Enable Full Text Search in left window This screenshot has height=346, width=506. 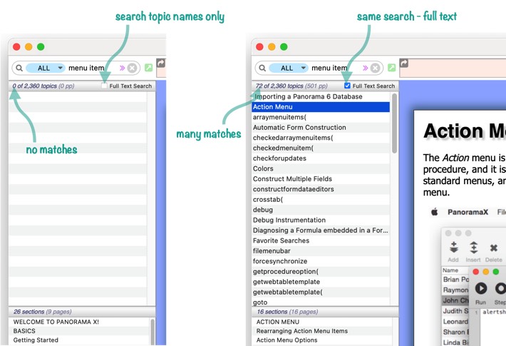pyautogui.click(x=104, y=86)
